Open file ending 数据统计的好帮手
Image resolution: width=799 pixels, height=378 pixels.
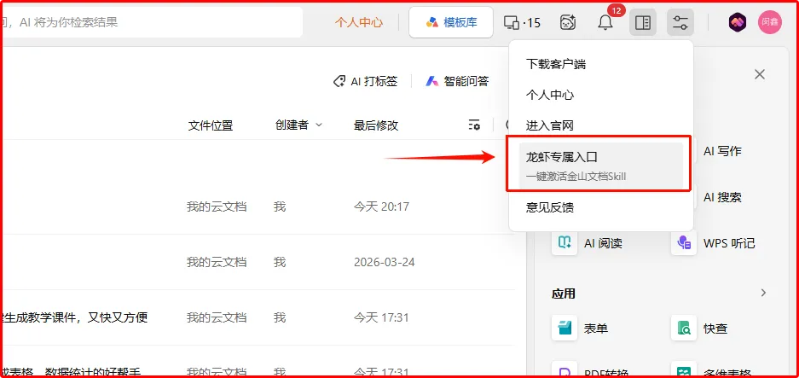point(70,372)
